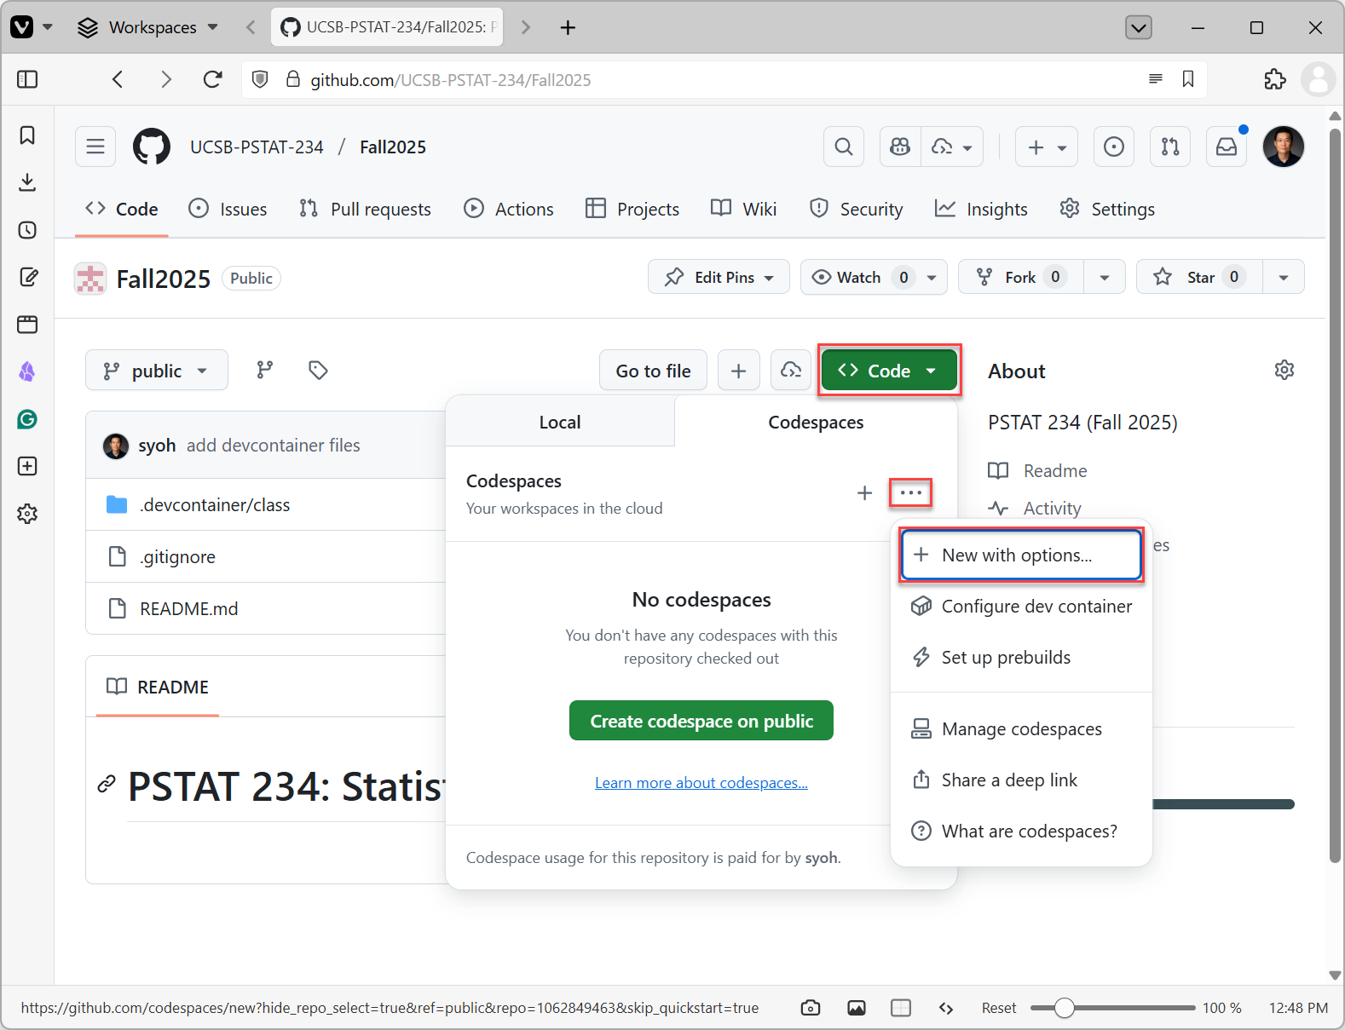Adjust the page zoom slider
The width and height of the screenshot is (1345, 1030).
tap(1064, 1008)
